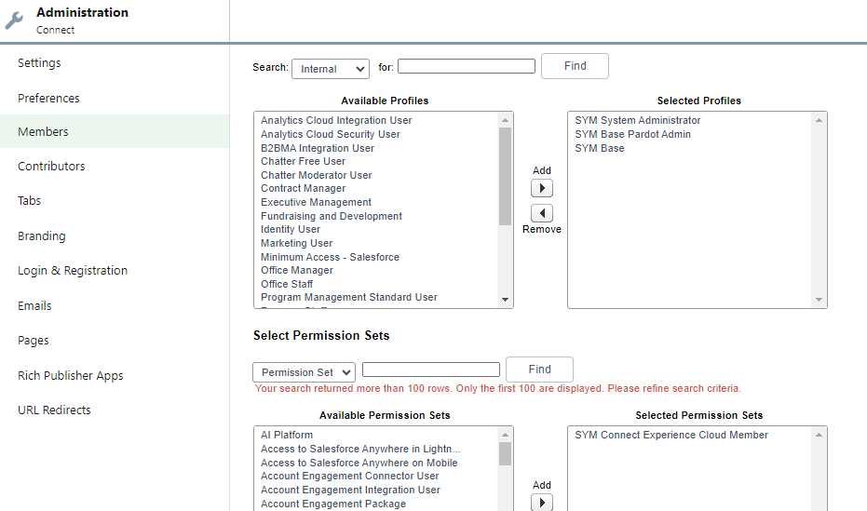Open Preferences in the sidebar
867x511 pixels.
(x=48, y=99)
